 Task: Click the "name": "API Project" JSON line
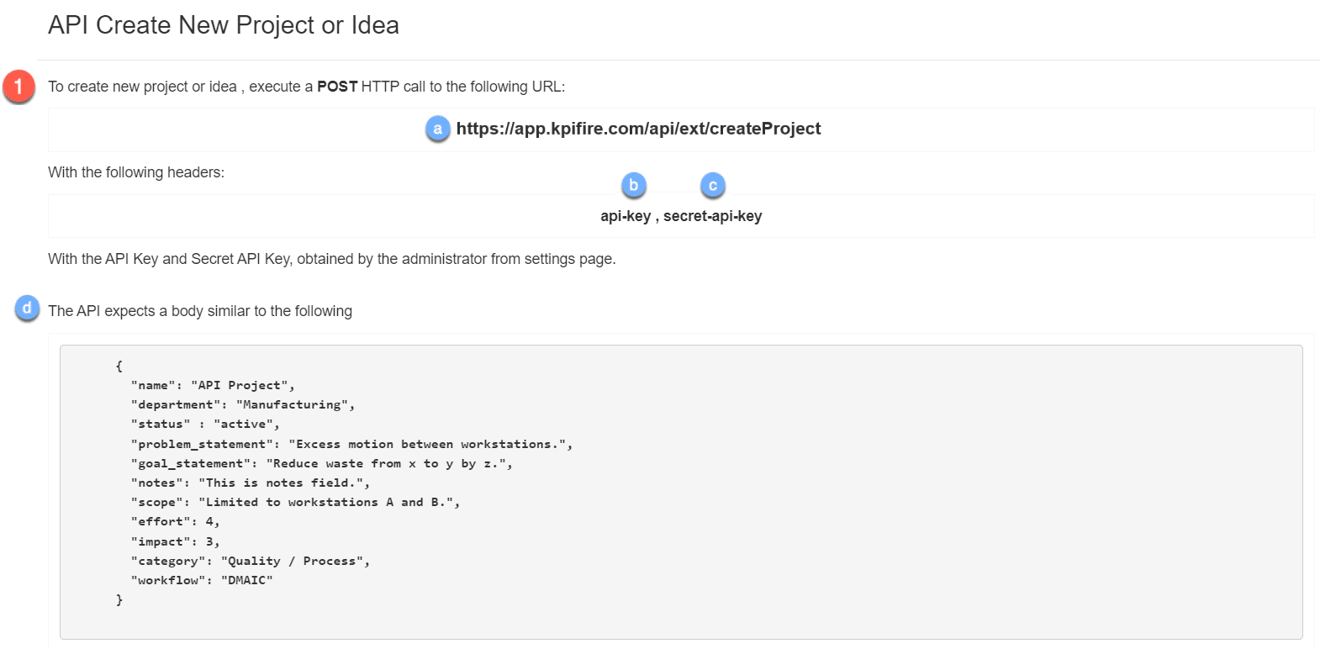[x=212, y=385]
